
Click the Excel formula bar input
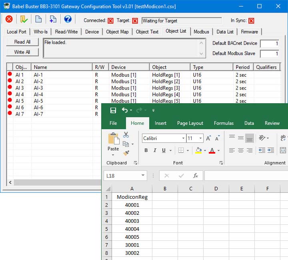click(x=246, y=176)
